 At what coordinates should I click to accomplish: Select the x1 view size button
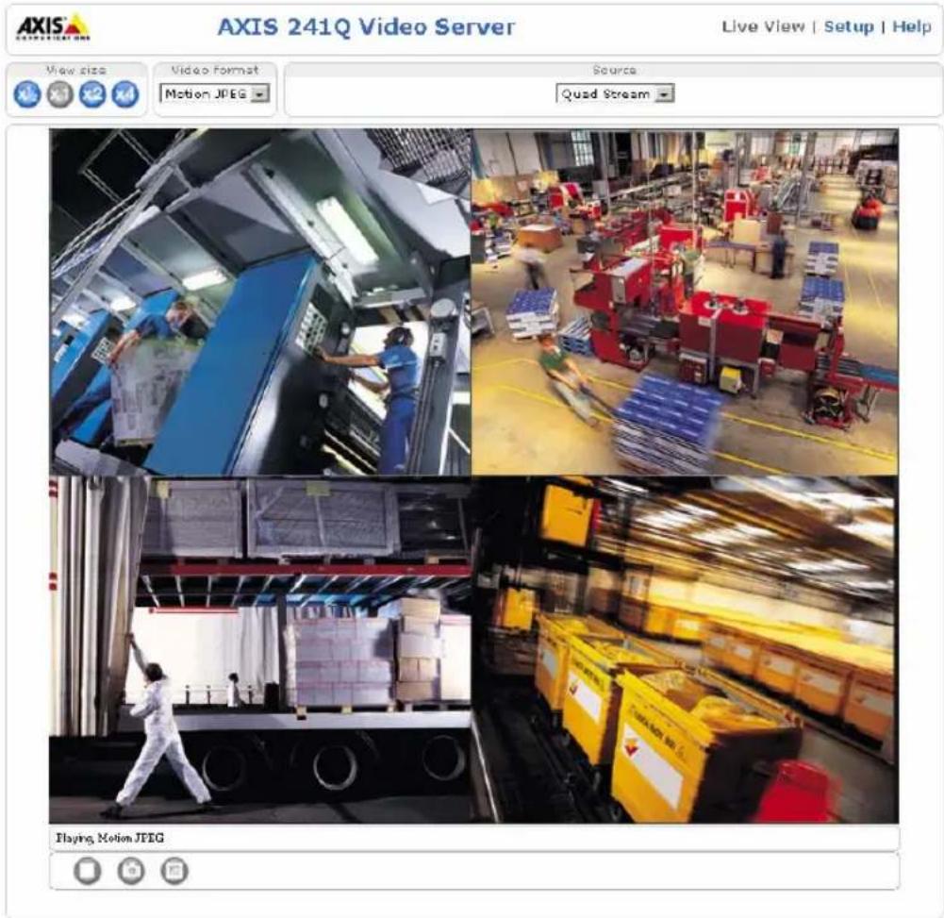tap(59, 94)
